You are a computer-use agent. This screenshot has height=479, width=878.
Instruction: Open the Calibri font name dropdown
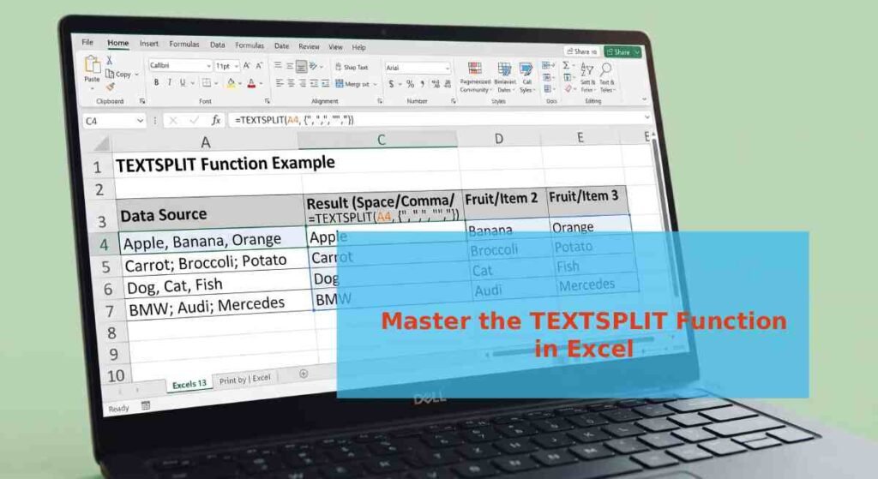(208, 66)
